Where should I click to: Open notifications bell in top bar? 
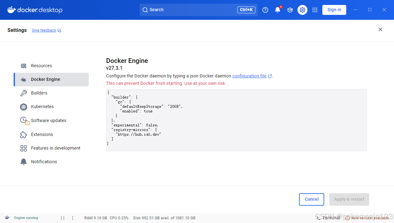click(278, 10)
